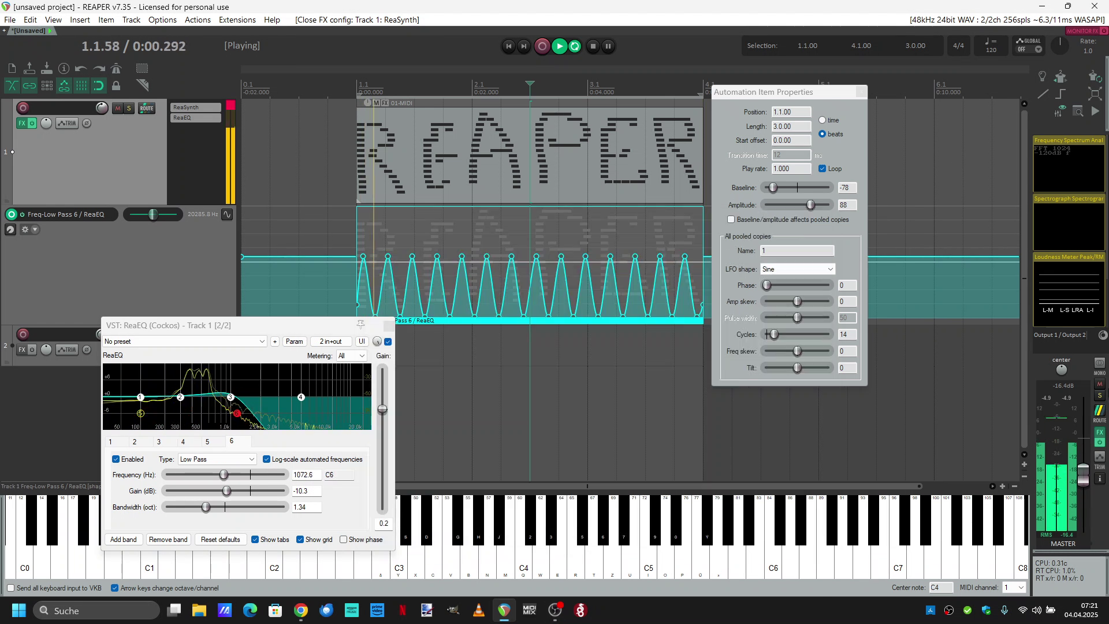Save the project with the toolbar icon
This screenshot has height=624, width=1109.
(47, 68)
